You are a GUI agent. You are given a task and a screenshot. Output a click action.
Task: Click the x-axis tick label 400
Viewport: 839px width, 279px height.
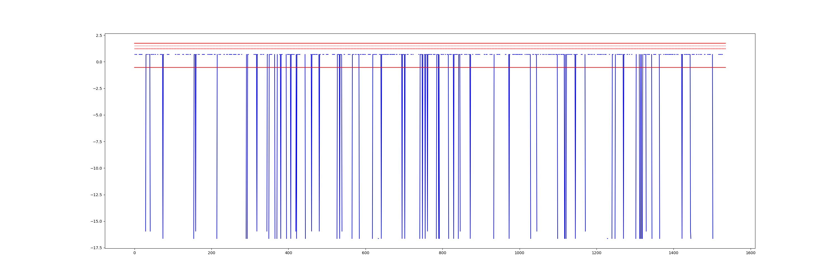tap(289, 253)
